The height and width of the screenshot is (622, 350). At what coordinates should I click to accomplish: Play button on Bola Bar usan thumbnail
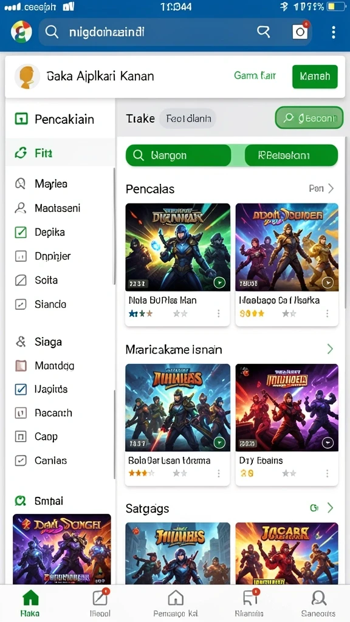pos(219,443)
